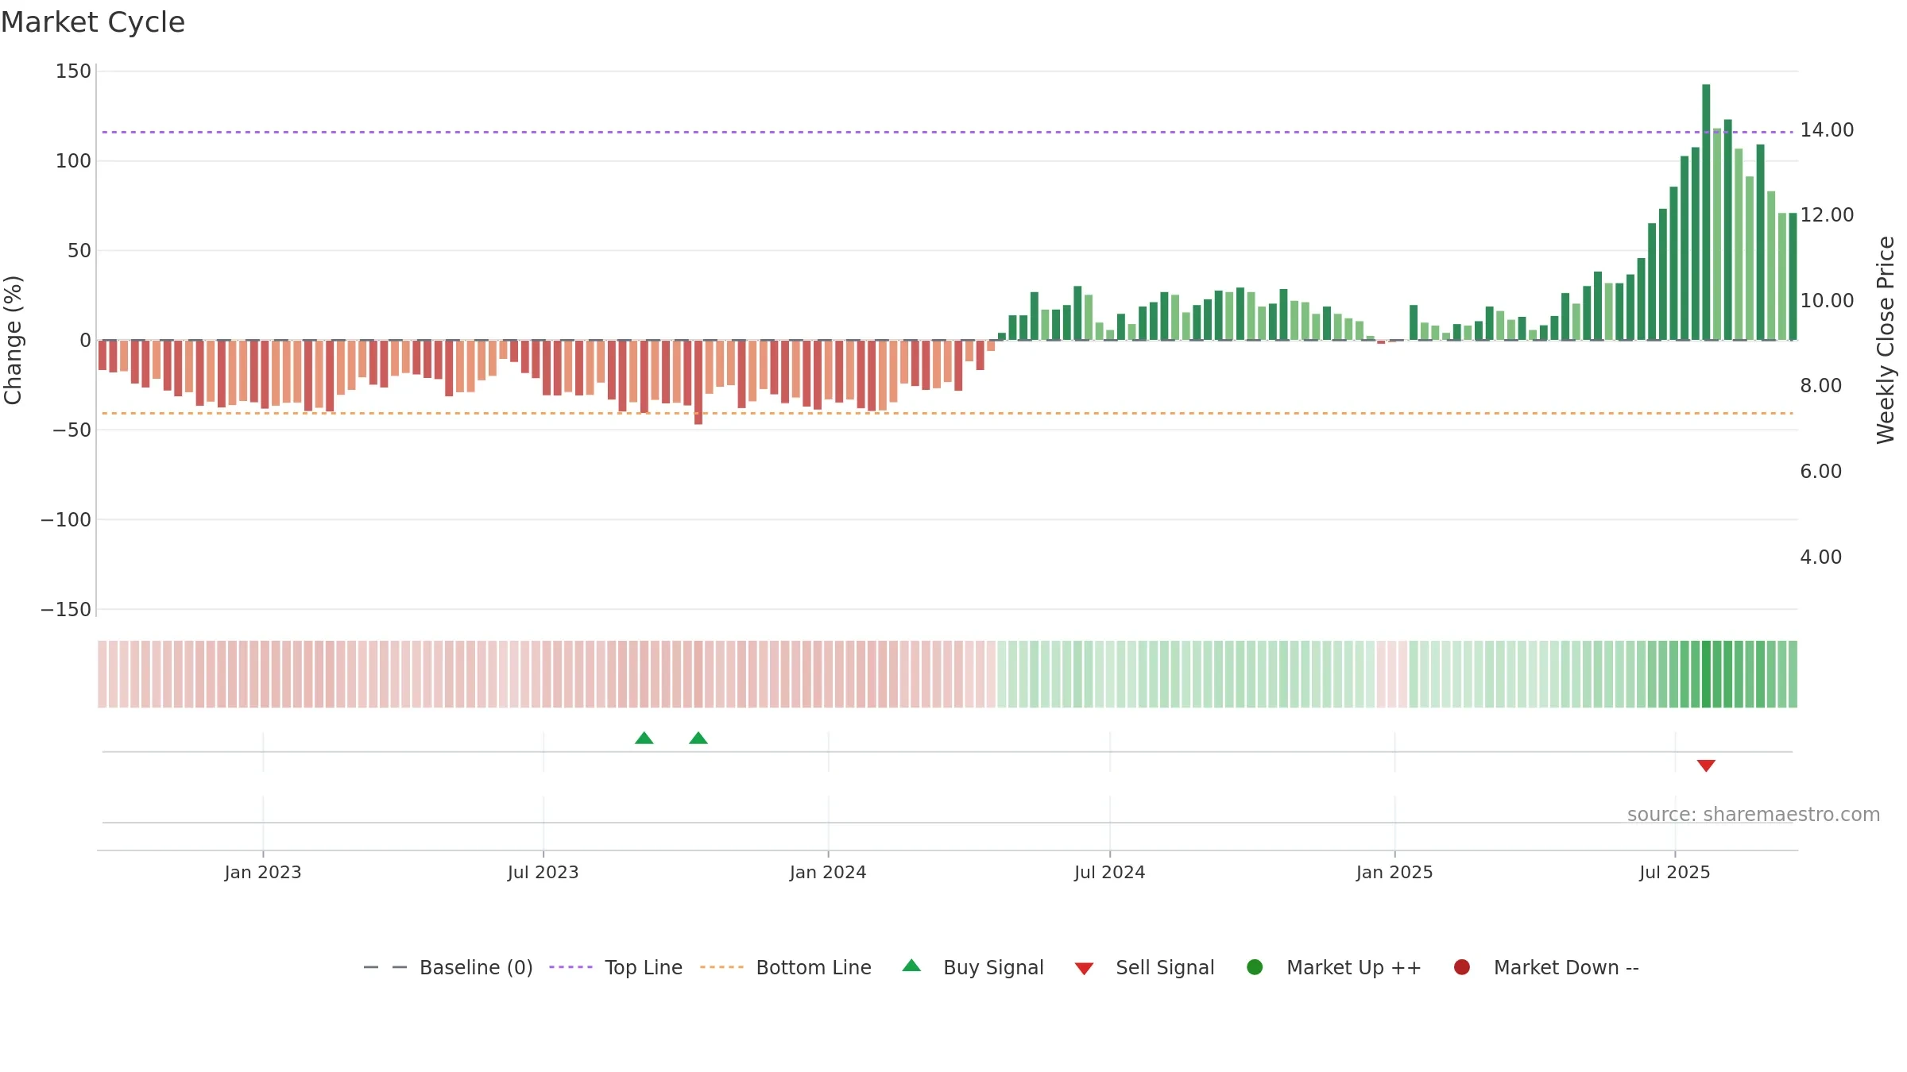The image size is (1907, 1072).
Task: Click the Change (%) axis title
Action: (x=14, y=340)
